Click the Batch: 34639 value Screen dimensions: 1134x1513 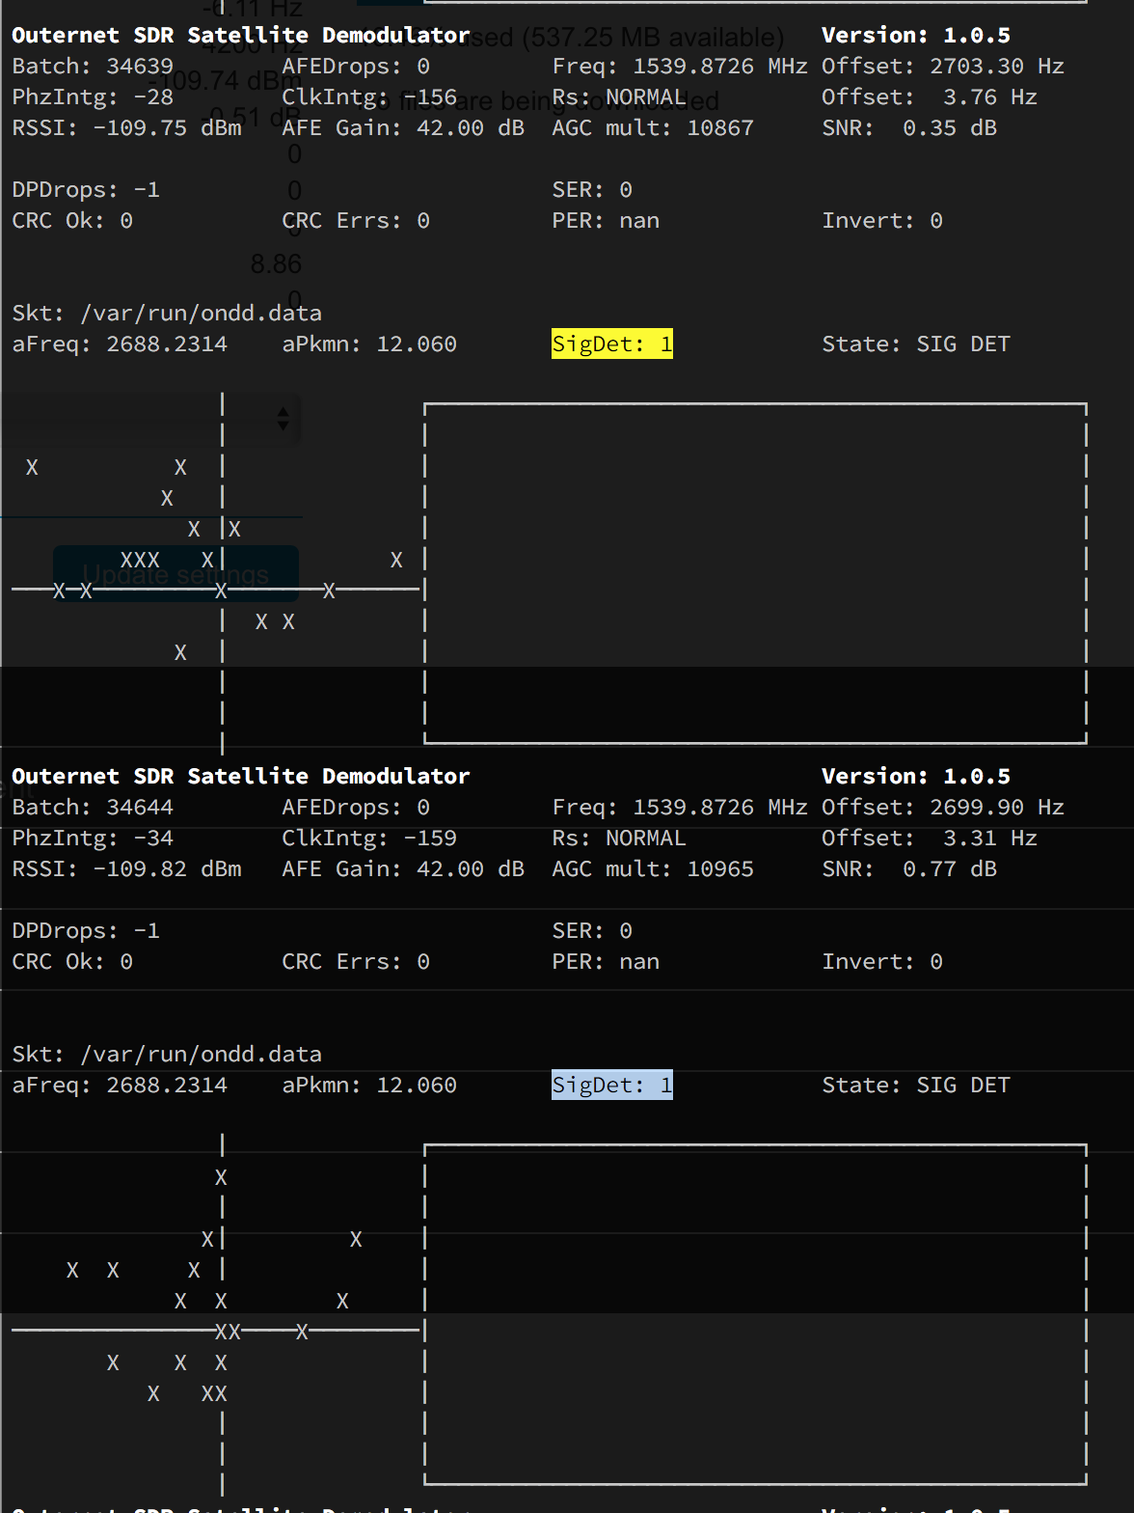tap(93, 66)
